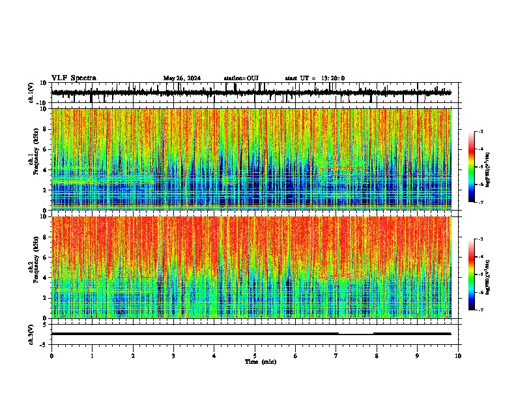Image resolution: width=516 pixels, height=399 pixels.
Task: Click the ch.3 black trace bar
Action: coord(251,334)
